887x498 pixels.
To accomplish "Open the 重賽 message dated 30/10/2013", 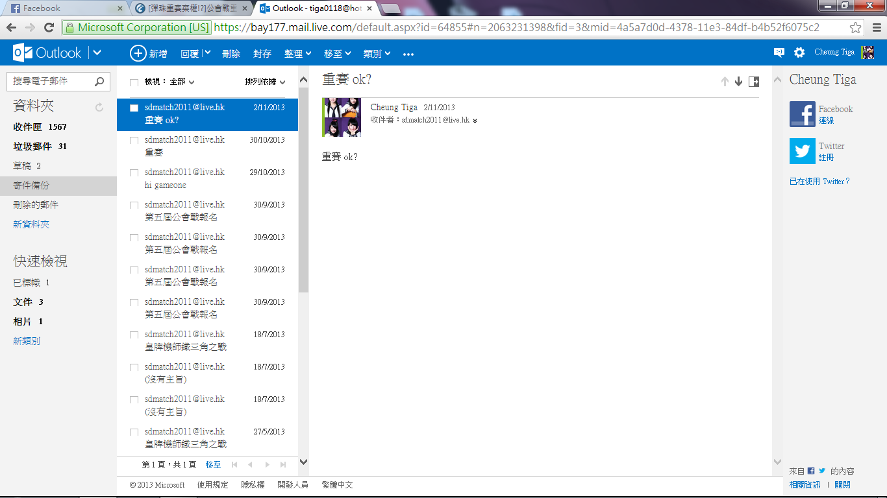I will [208, 147].
